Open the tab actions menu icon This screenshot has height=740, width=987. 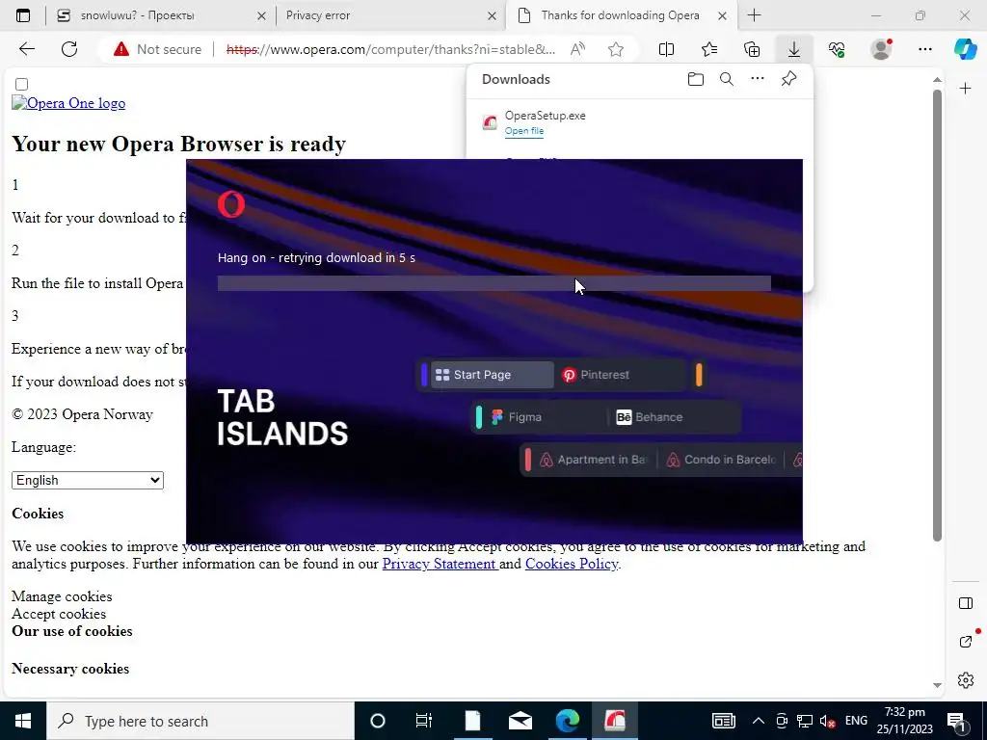pyautogui.click(x=23, y=15)
